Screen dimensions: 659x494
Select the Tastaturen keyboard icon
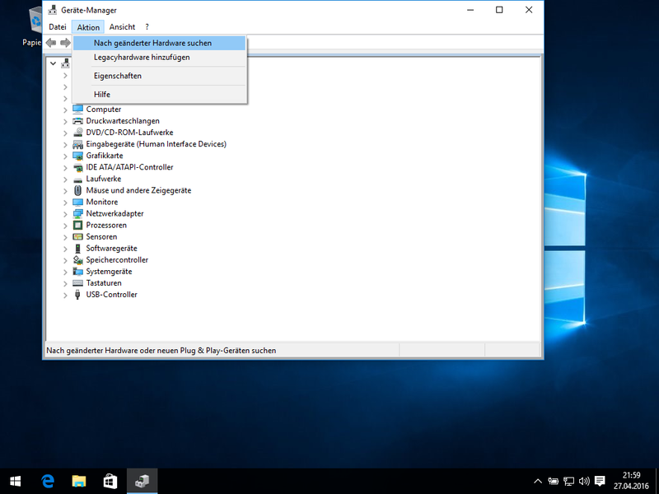click(79, 282)
